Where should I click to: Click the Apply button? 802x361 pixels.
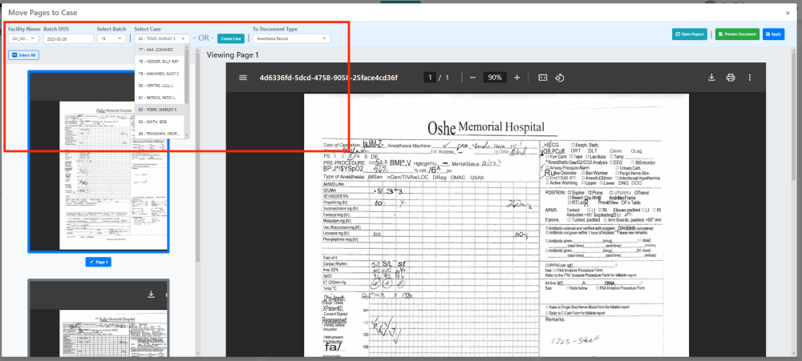773,34
